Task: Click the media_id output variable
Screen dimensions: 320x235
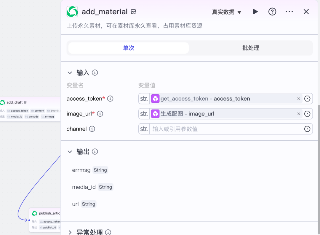Action: pyautogui.click(x=84, y=187)
